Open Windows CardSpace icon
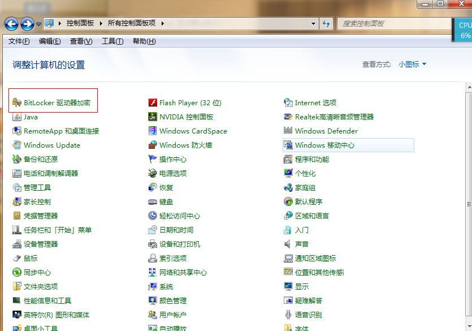472x331 pixels. point(153,131)
